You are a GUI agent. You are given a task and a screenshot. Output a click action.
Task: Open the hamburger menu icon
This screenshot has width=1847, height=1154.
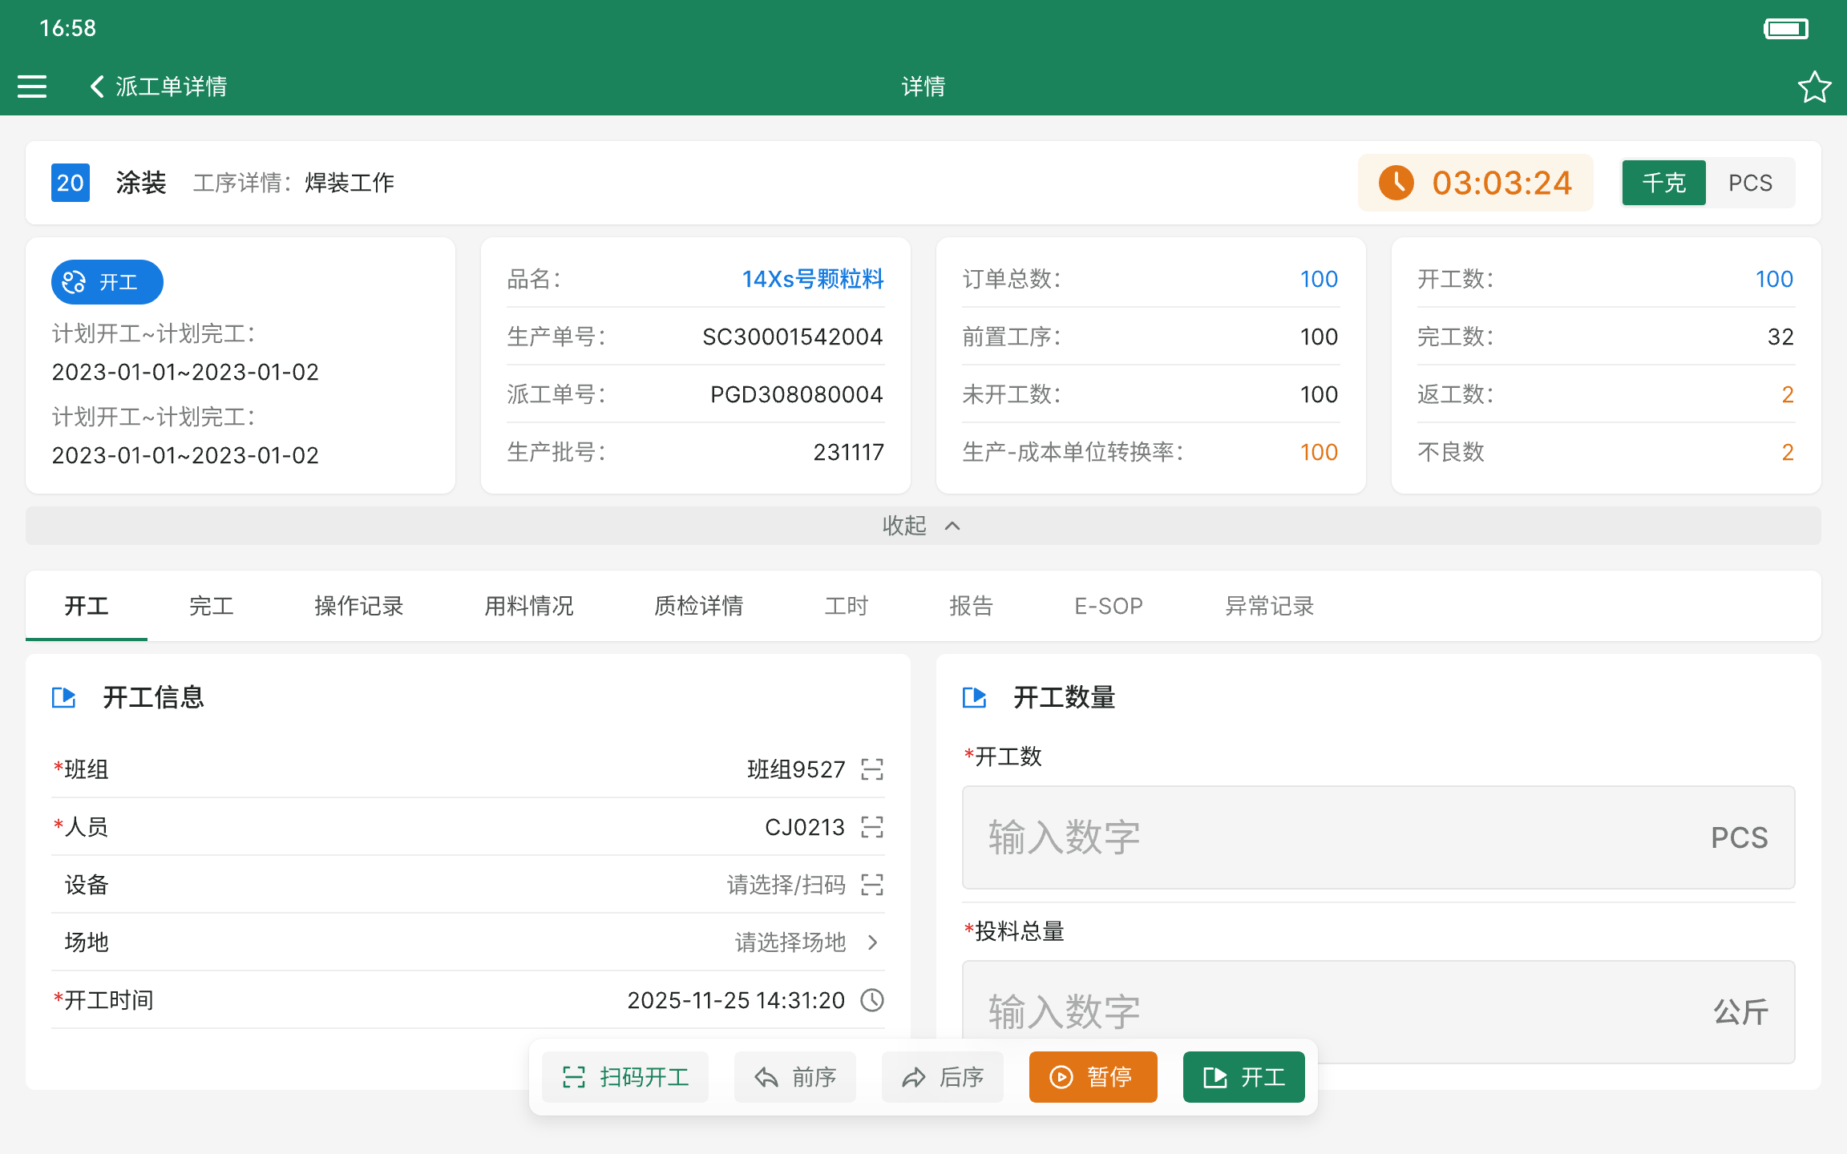click(x=32, y=87)
